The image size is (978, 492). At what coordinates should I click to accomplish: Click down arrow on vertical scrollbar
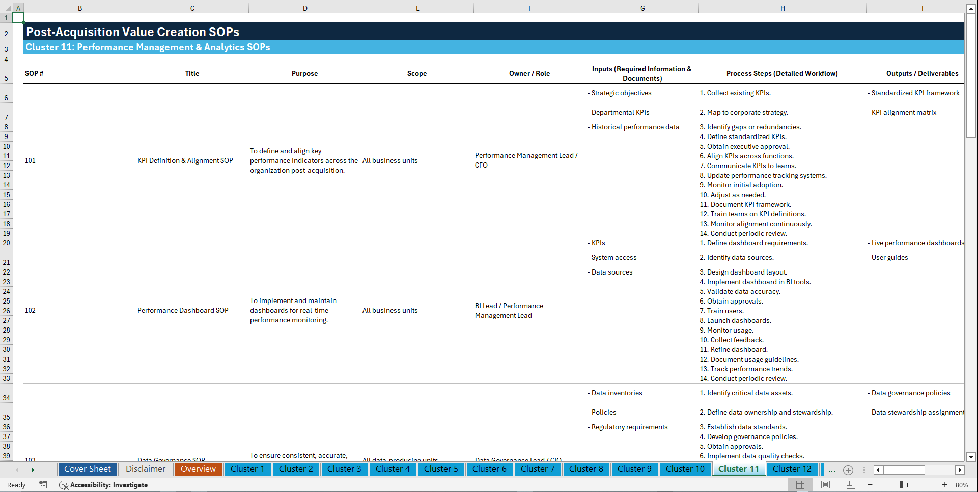point(971,457)
